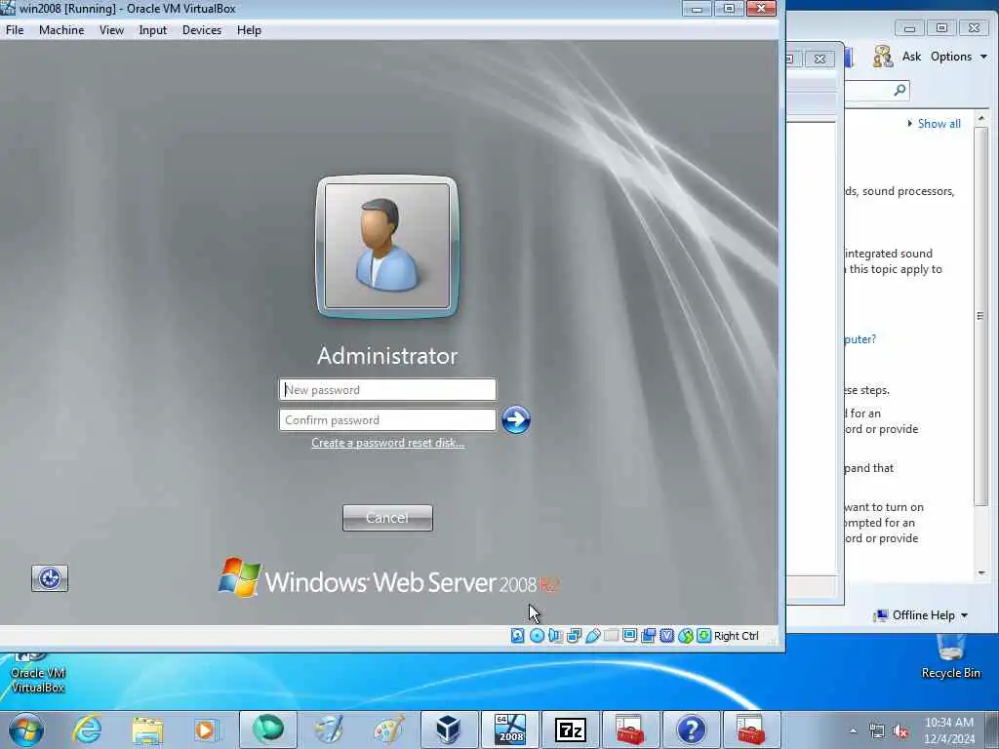Screen dimensions: 999x749
Task: Click 'Create a password reset disk...' link
Action: 388,443
